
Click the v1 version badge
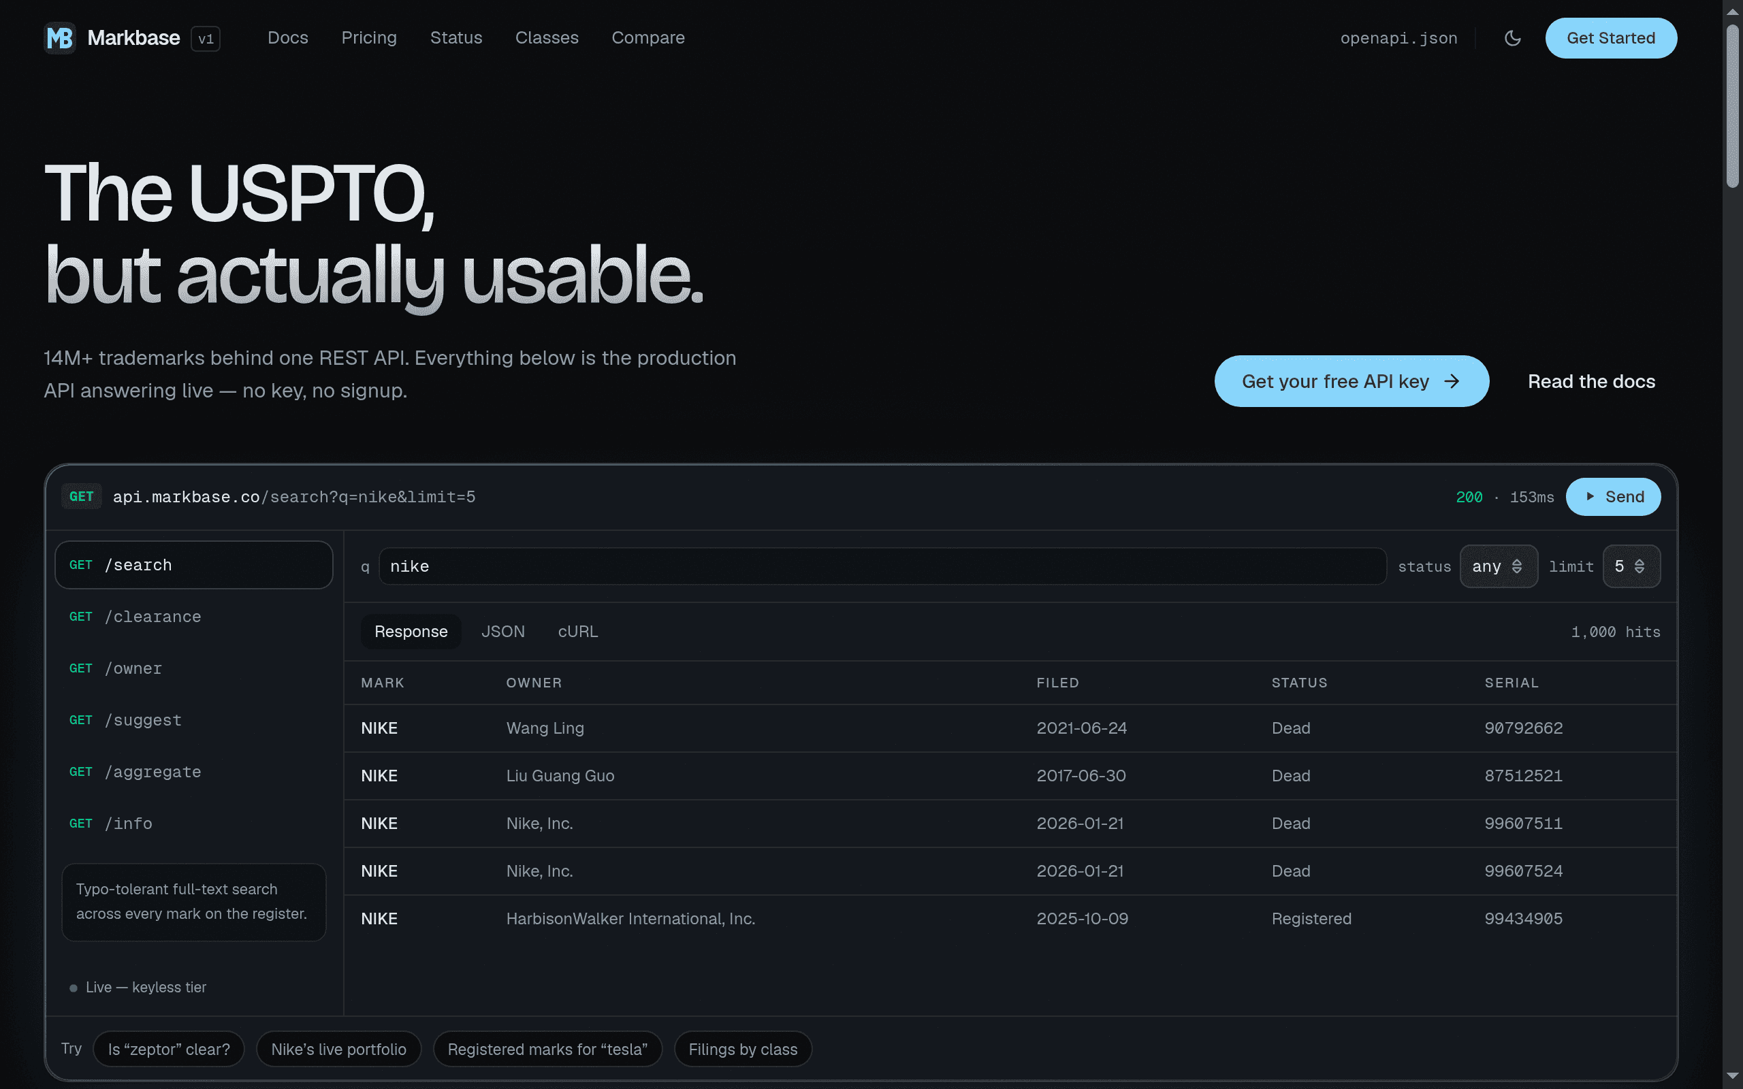[205, 38]
